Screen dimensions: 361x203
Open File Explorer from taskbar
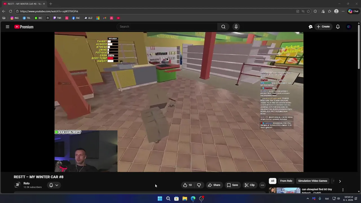185,198
